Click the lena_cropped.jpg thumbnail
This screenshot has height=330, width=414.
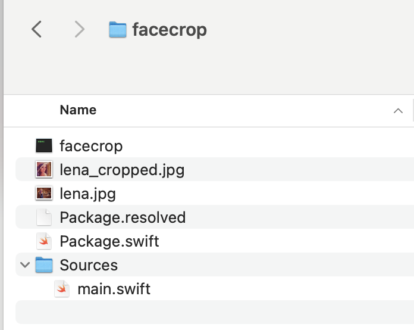(x=44, y=170)
